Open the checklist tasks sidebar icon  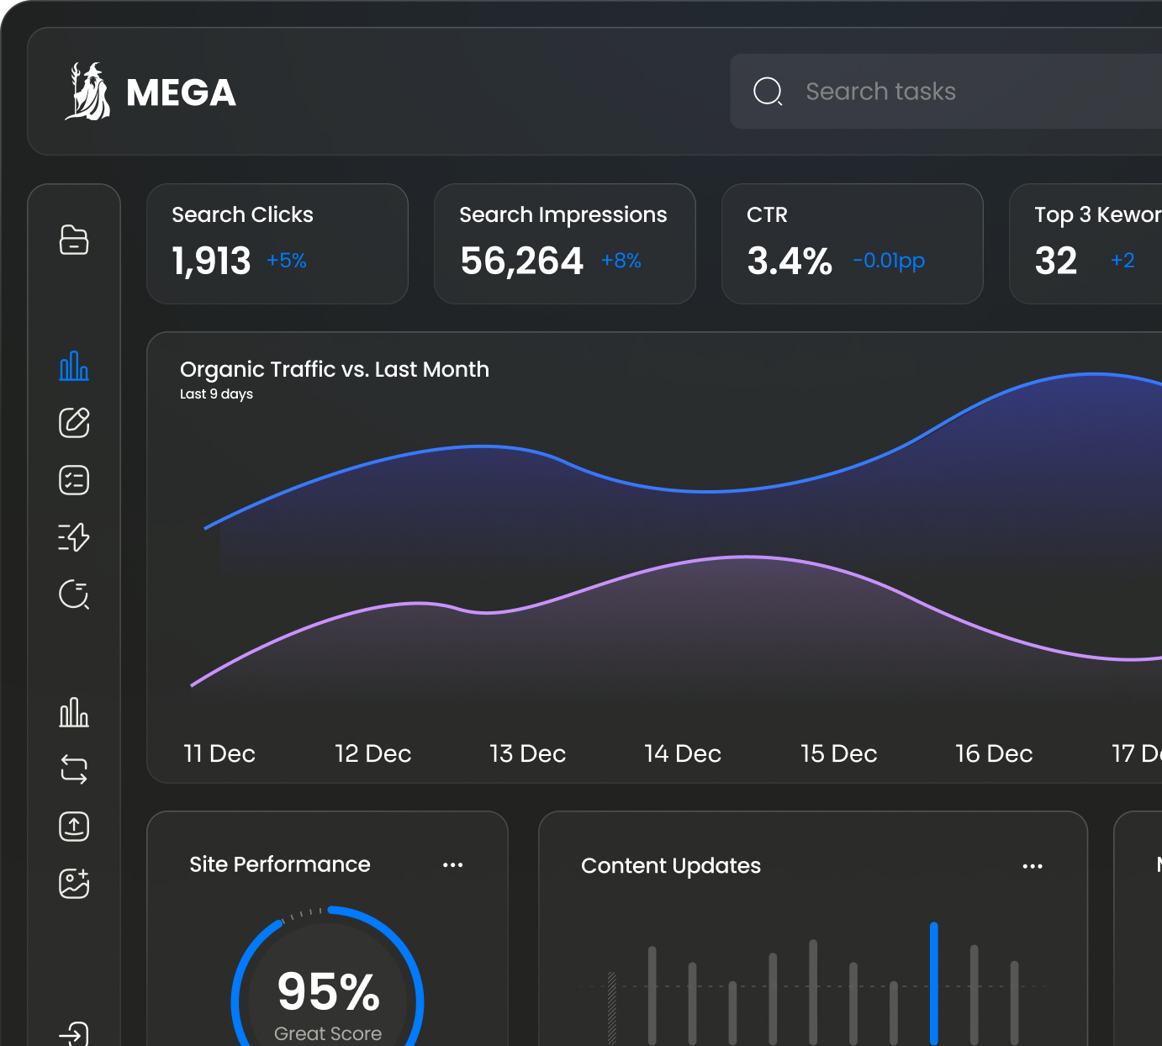[74, 480]
